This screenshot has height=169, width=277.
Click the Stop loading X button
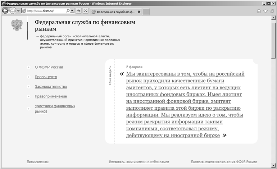[x=86, y=11]
